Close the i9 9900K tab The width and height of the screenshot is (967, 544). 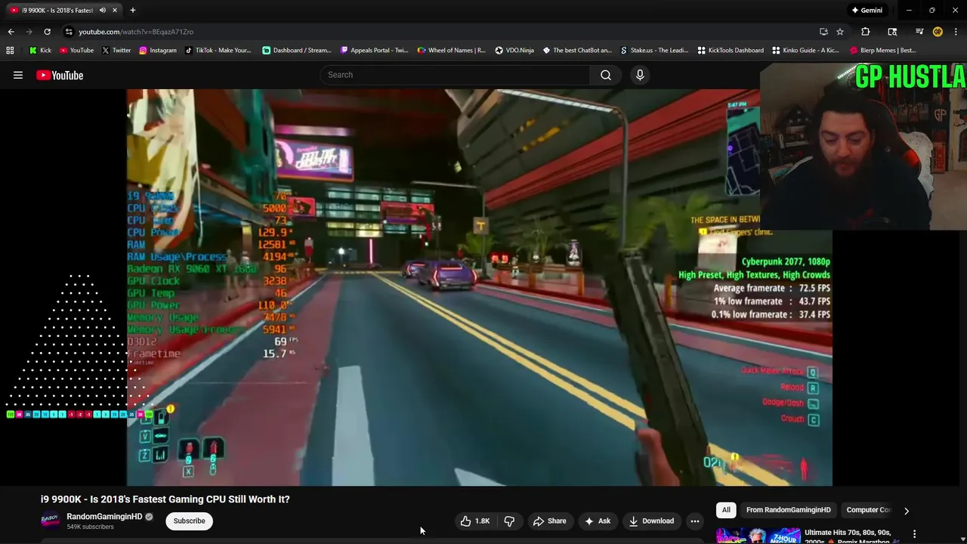[x=115, y=11]
